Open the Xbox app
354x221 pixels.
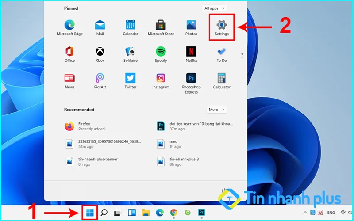click(x=100, y=54)
